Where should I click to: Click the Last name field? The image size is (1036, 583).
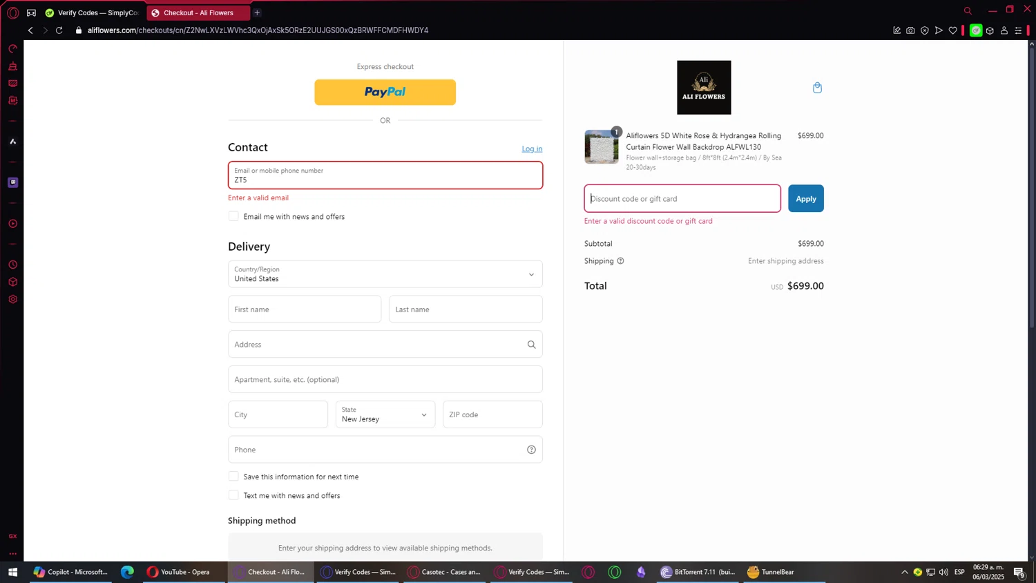coord(466,309)
